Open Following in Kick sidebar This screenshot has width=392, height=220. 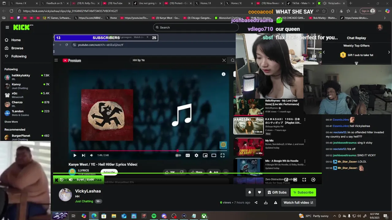click(x=16, y=56)
